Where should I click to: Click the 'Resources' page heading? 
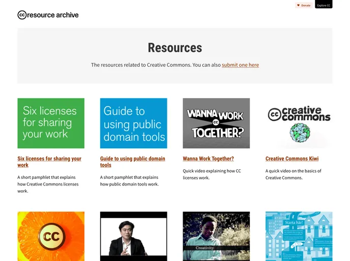pyautogui.click(x=175, y=47)
